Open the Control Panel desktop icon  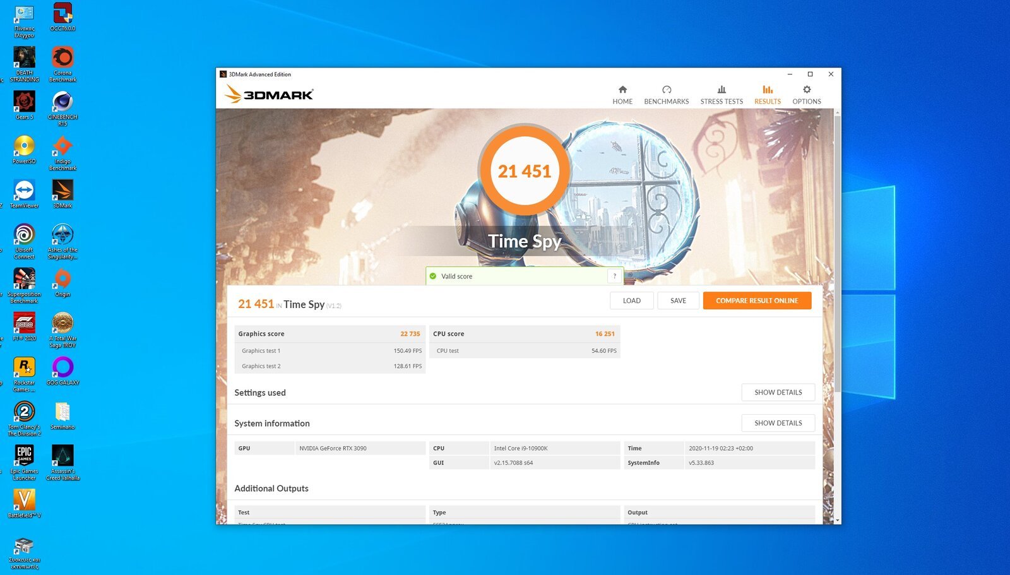25,20
